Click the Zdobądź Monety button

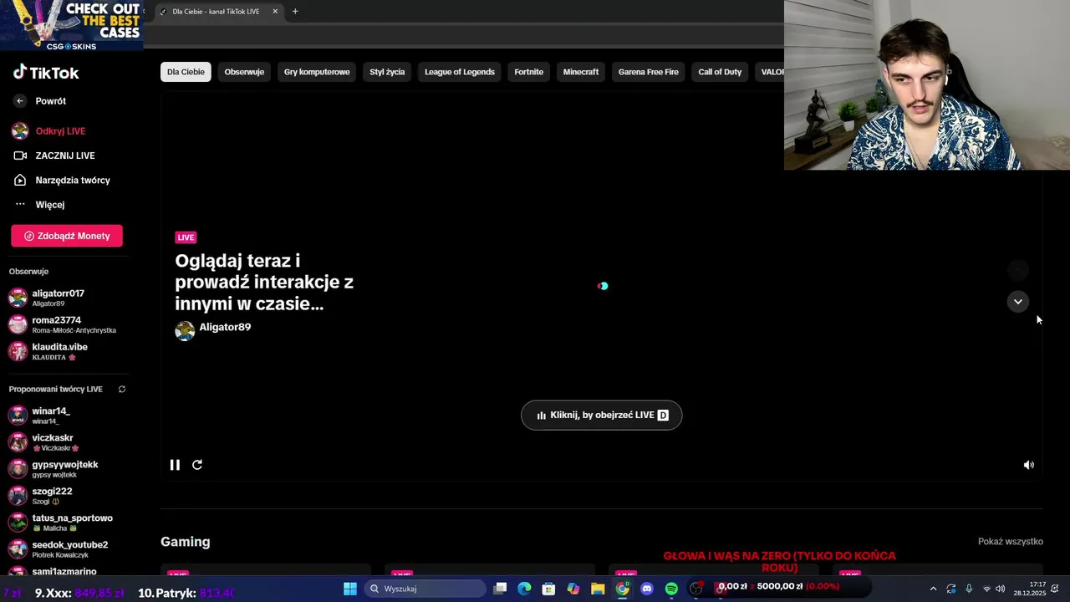[67, 236]
